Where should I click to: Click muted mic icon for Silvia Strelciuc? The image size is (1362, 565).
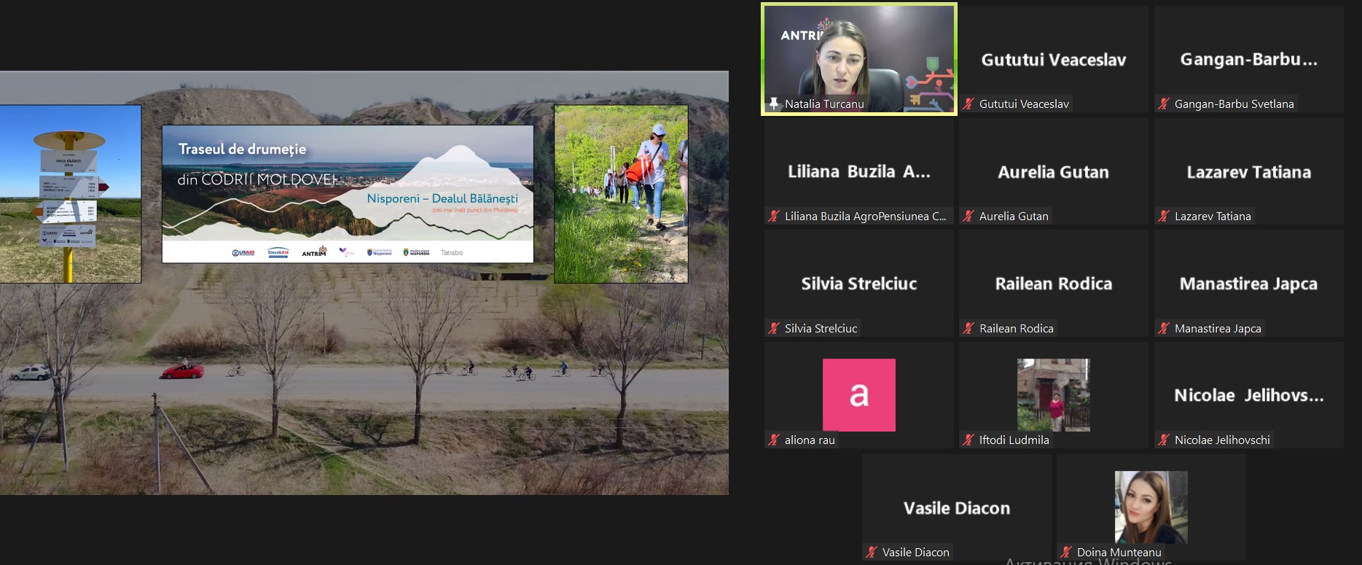[774, 329]
